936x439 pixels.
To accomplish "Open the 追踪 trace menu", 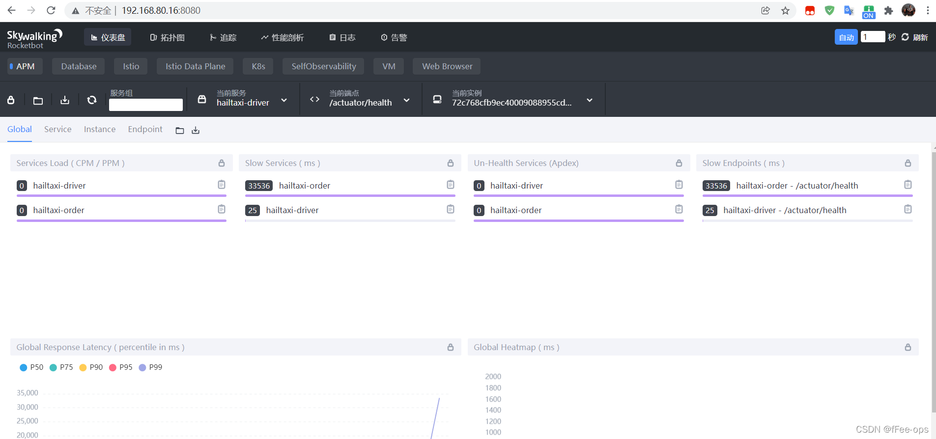I will [223, 37].
